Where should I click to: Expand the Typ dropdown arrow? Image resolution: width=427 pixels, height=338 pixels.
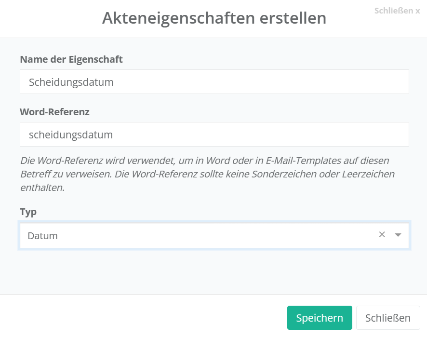pyautogui.click(x=398, y=235)
